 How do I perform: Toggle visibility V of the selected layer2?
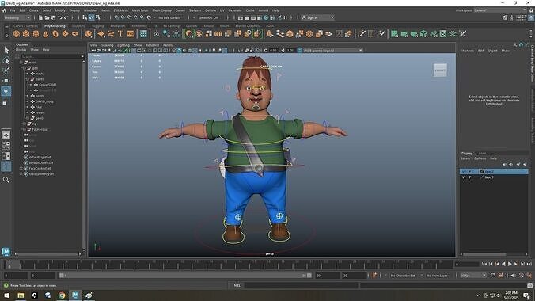point(463,172)
